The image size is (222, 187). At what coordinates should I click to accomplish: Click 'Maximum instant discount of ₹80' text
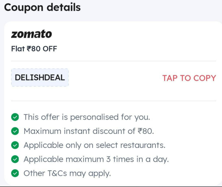point(89,131)
